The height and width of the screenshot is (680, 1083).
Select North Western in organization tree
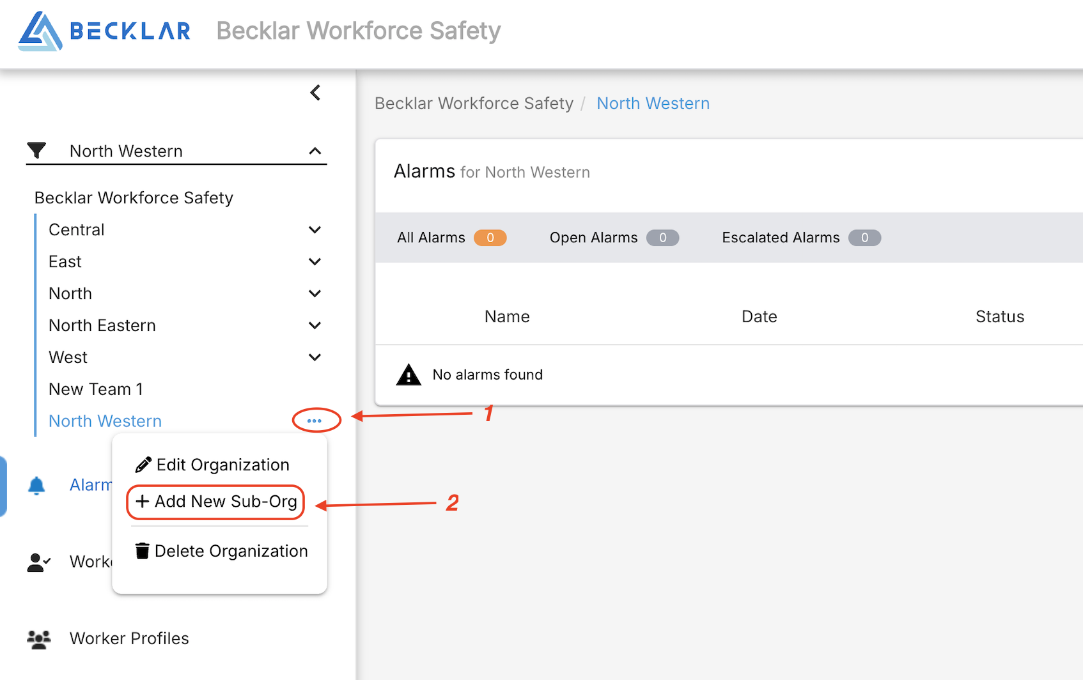[x=105, y=421]
